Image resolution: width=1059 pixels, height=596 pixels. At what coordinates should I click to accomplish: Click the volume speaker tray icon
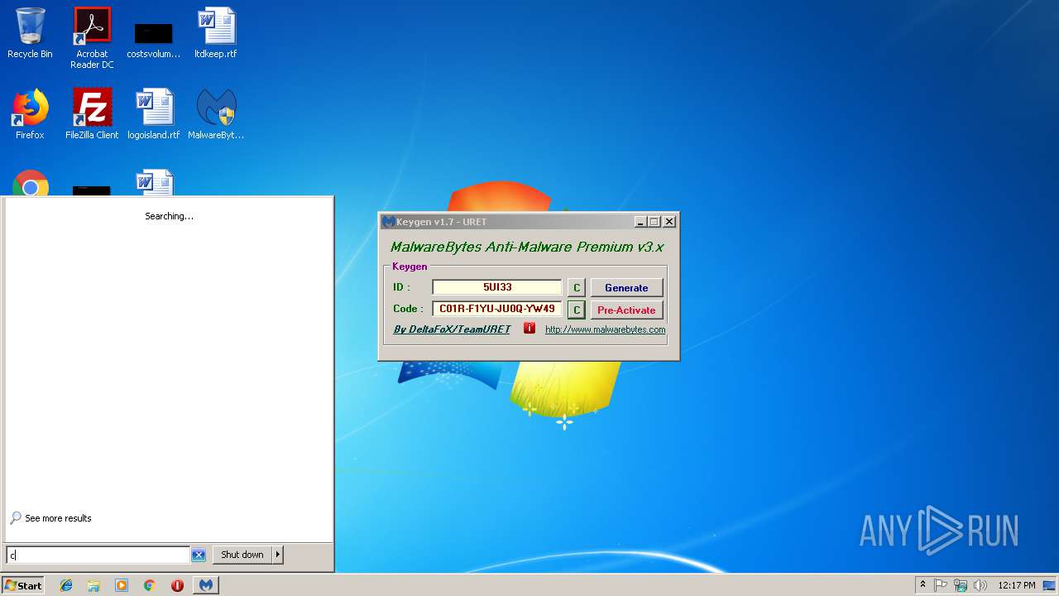click(980, 585)
